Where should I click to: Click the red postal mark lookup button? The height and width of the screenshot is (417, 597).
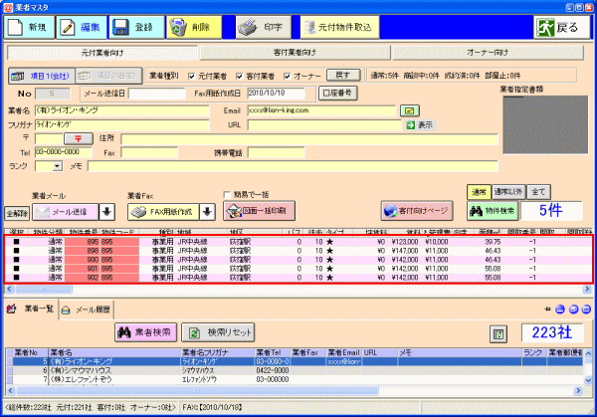[79, 138]
